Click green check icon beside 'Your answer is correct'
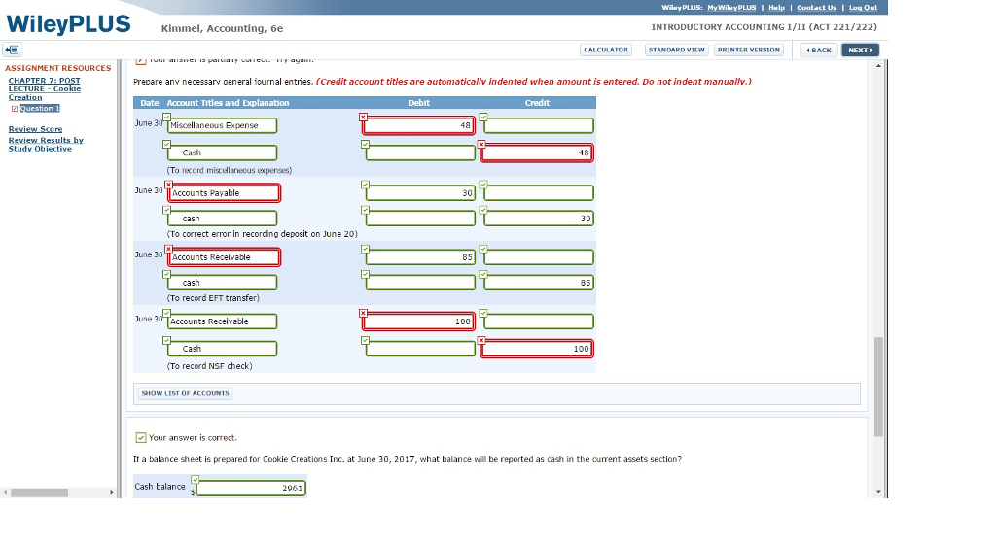 click(141, 437)
